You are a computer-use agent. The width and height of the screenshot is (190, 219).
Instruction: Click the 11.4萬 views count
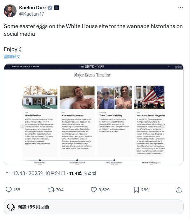[x=76, y=173]
